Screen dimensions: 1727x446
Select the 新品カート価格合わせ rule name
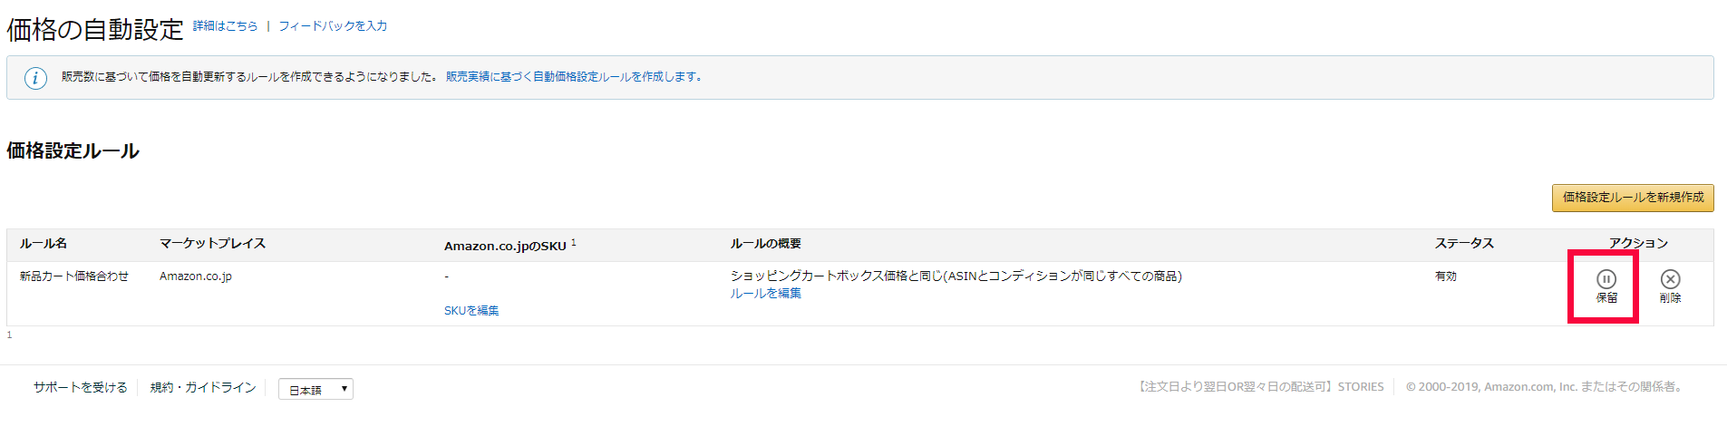(74, 276)
